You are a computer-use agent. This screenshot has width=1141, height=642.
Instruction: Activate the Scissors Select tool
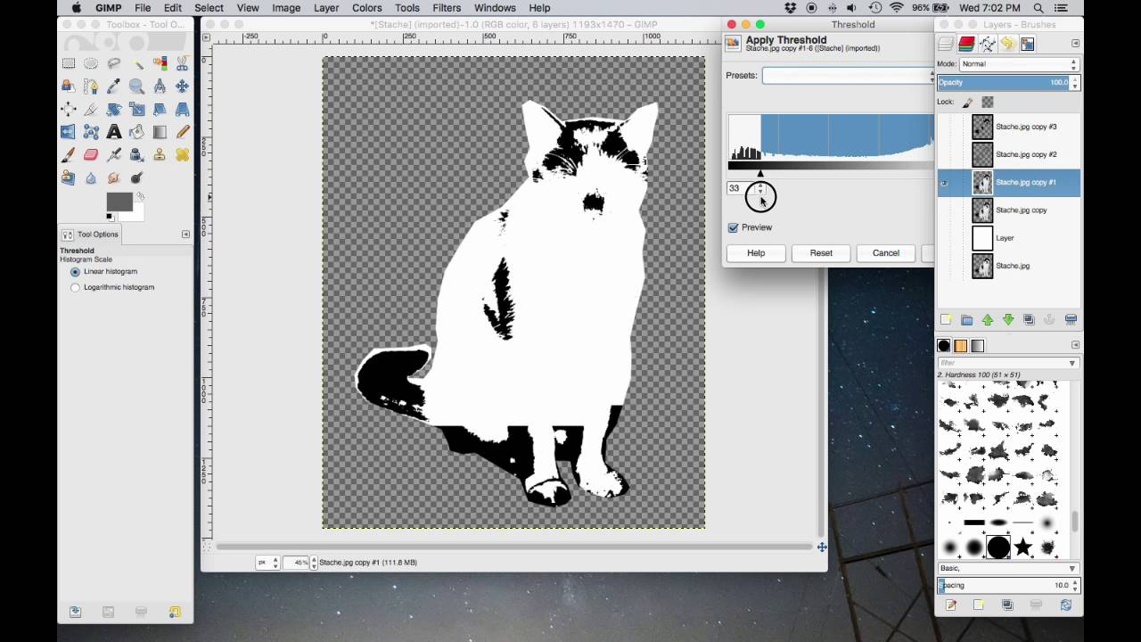183,63
